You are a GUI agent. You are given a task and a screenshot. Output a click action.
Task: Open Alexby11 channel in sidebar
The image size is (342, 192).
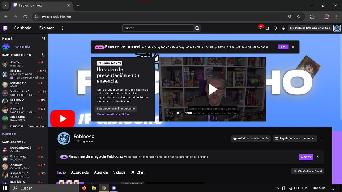click(x=24, y=110)
